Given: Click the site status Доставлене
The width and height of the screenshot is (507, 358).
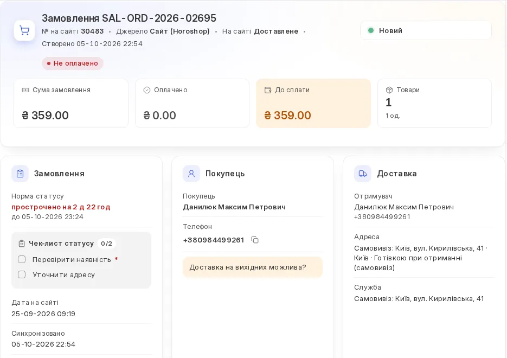Looking at the screenshot, I should click(276, 31).
